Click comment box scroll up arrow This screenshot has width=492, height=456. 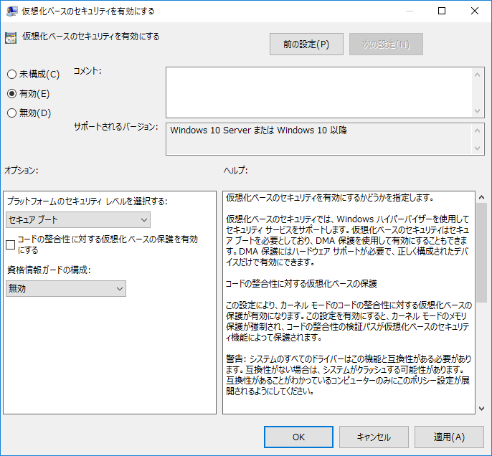click(477, 75)
